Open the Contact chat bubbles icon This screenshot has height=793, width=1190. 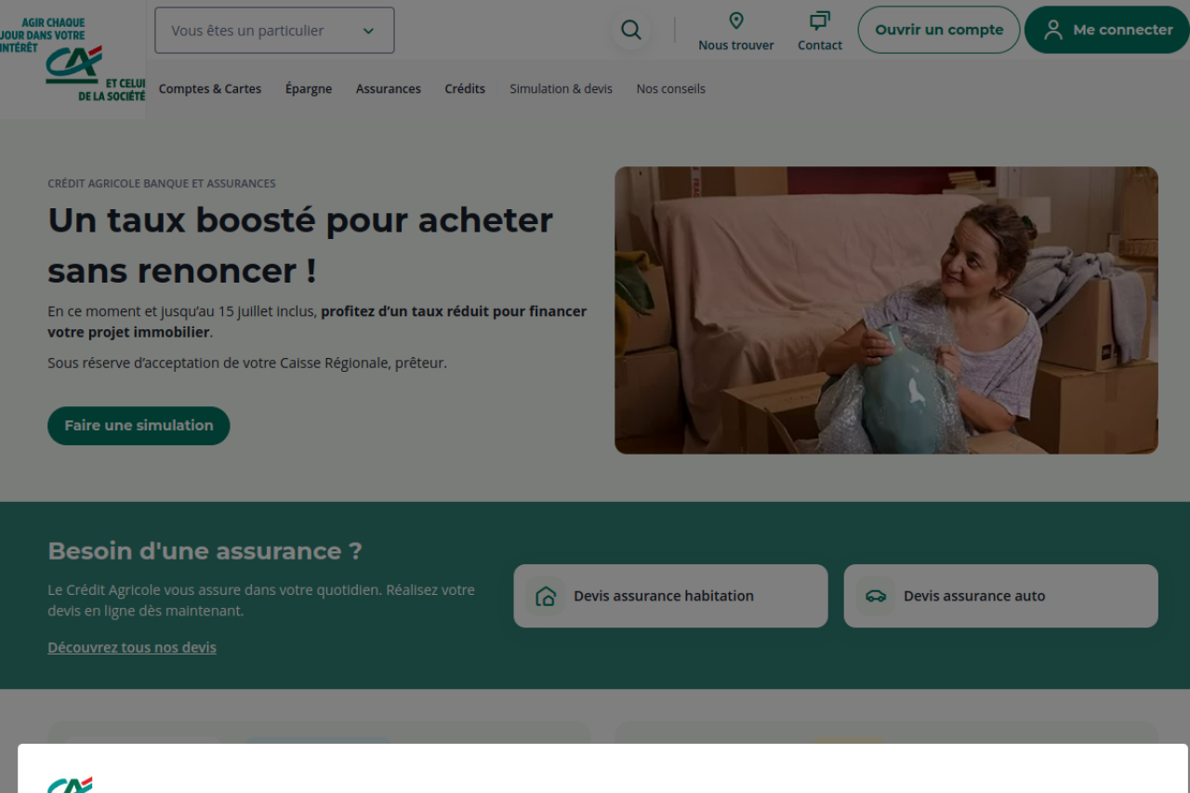click(820, 20)
